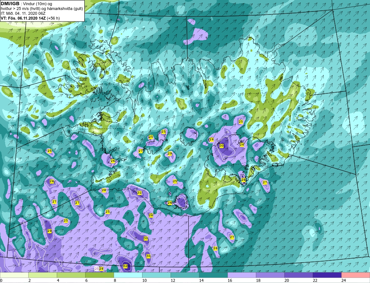Click the olive green 6–8 m/s legend swatch
This screenshot has height=283, width=370.
(x=100, y=275)
